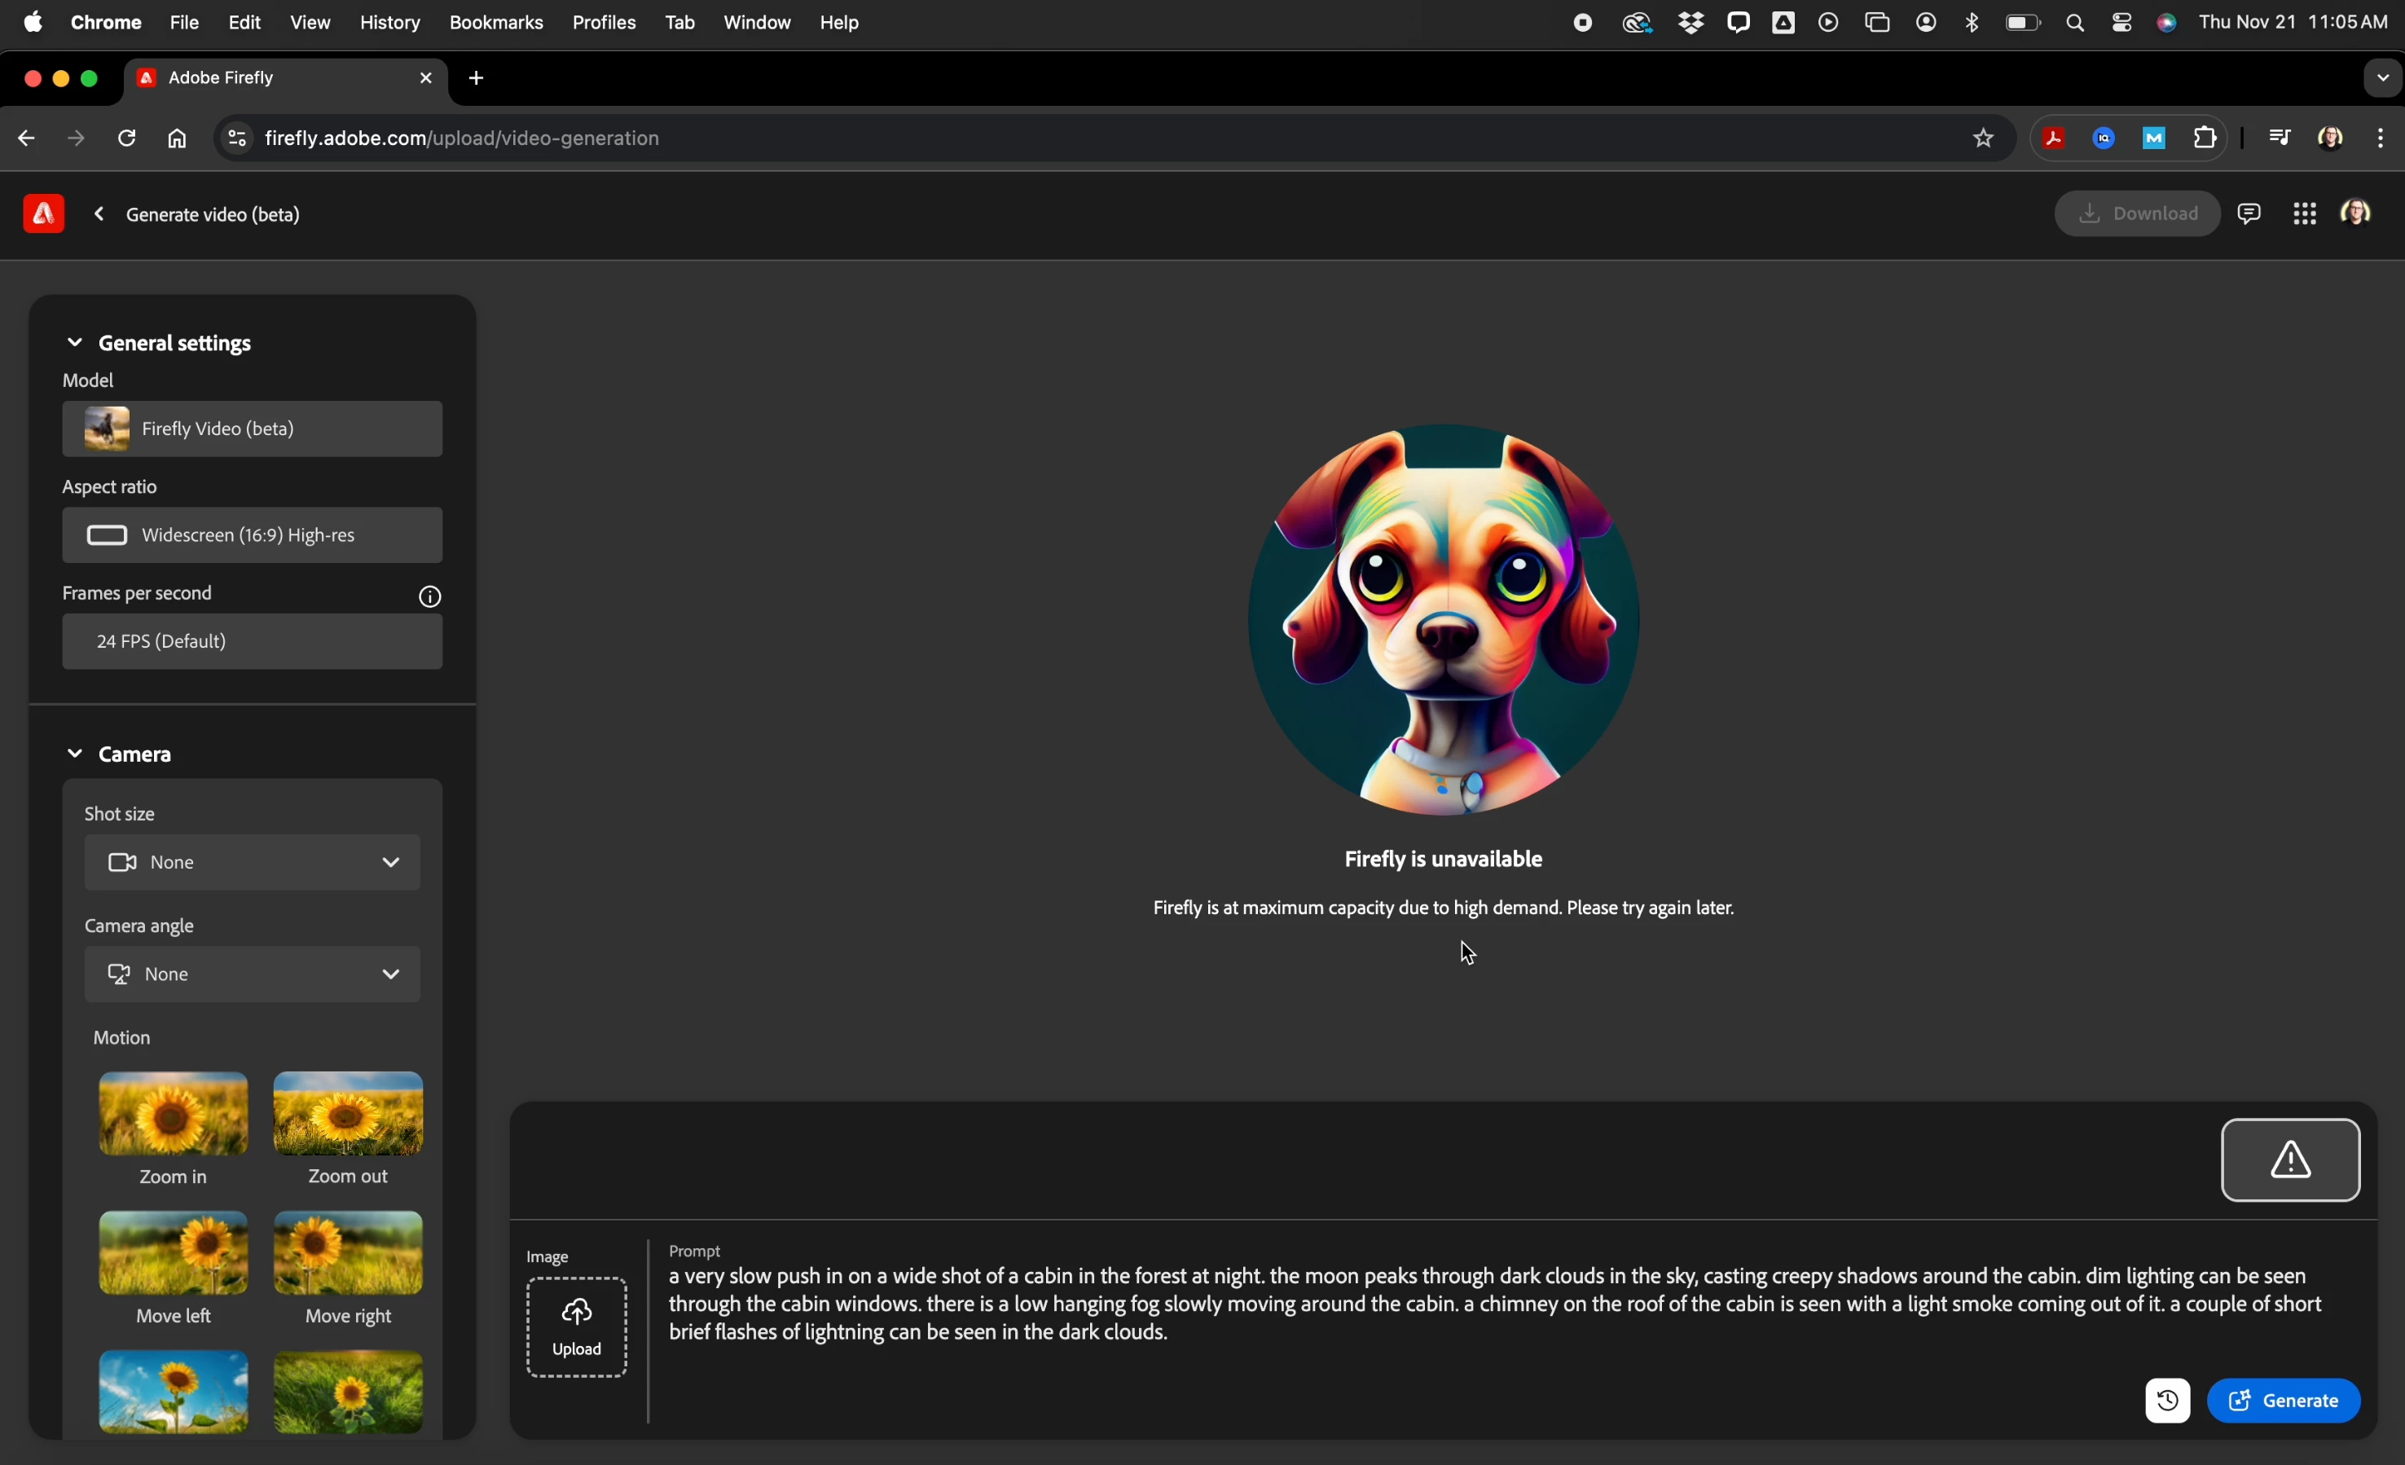This screenshot has height=1465, width=2405.
Task: Open the History menu
Action: click(389, 23)
